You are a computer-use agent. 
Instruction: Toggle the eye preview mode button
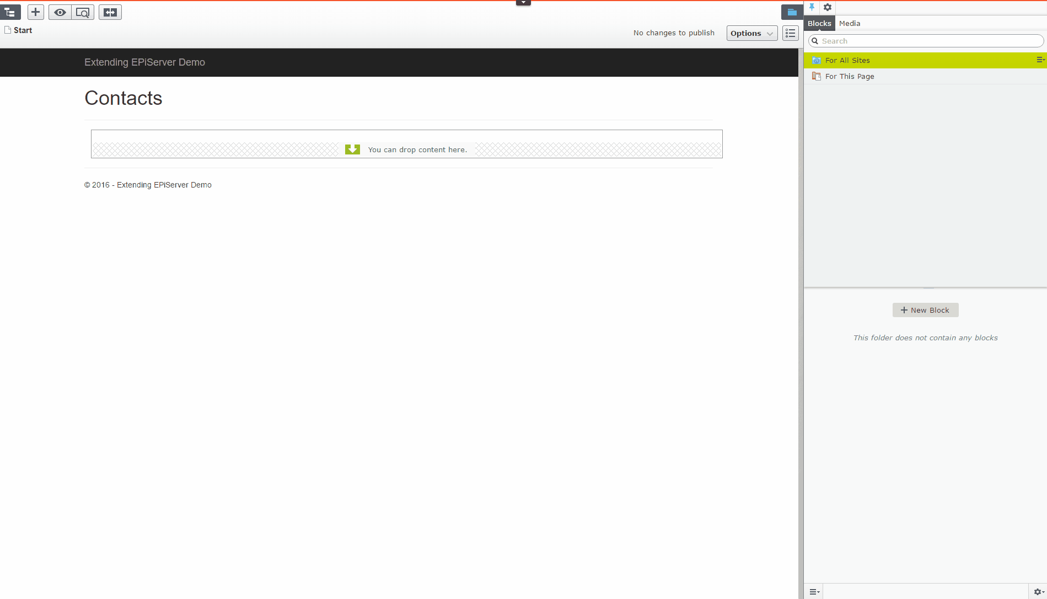point(60,12)
